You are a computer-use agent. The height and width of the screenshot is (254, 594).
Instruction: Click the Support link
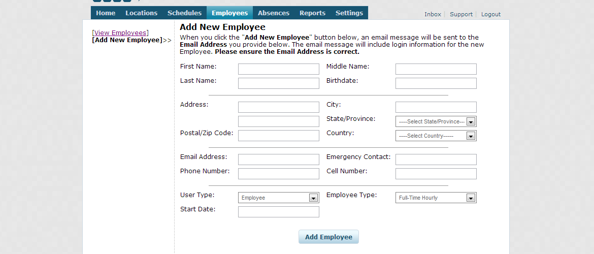(461, 14)
